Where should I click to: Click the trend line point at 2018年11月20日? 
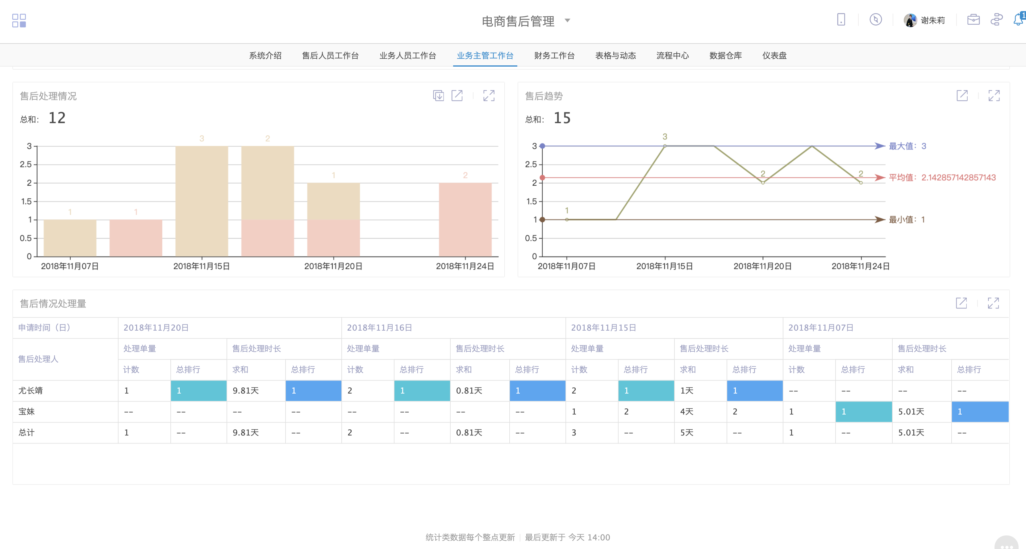click(x=763, y=183)
